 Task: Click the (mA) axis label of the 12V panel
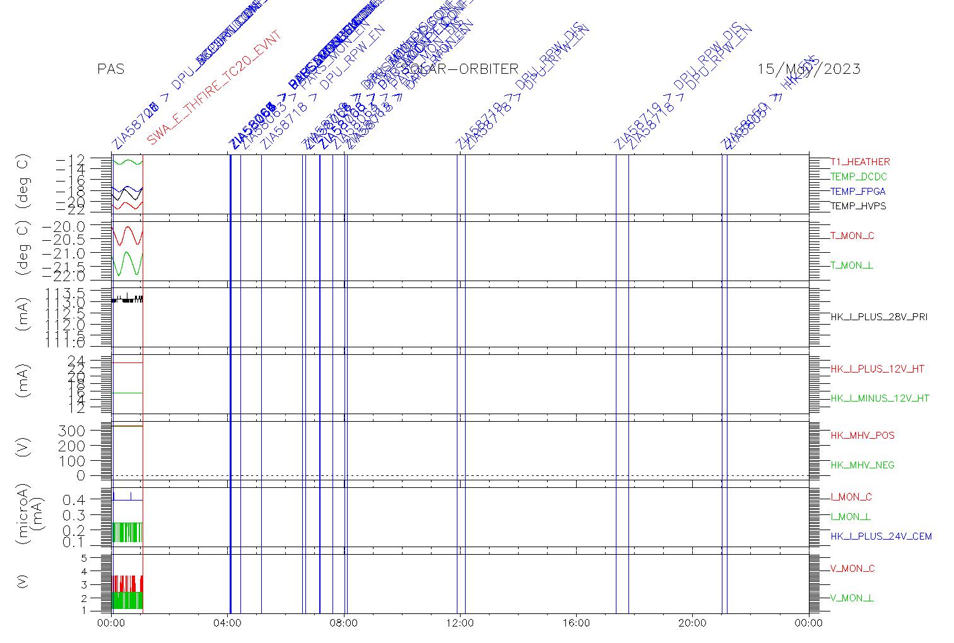24,381
